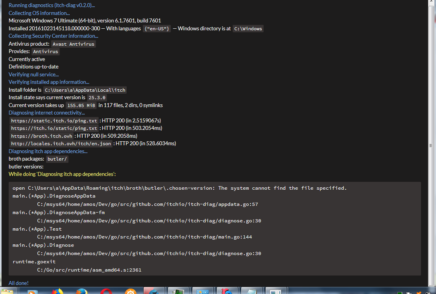The image size is (436, 294).
Task: Click the 'main.(*App).DiagnoseAppData-fm' trace line
Action: pos(59,213)
